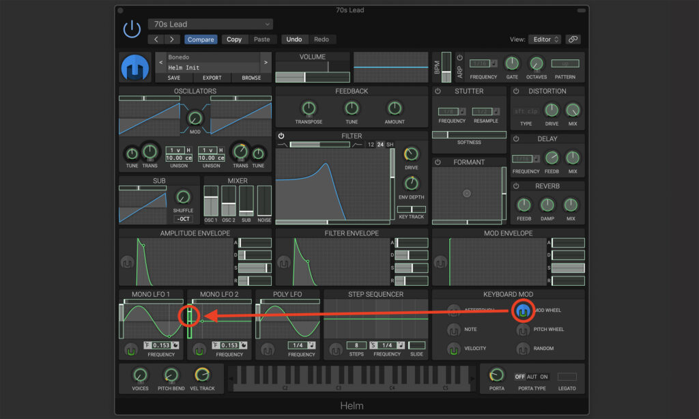
Task: Select the SH filter option
Action: (390, 145)
